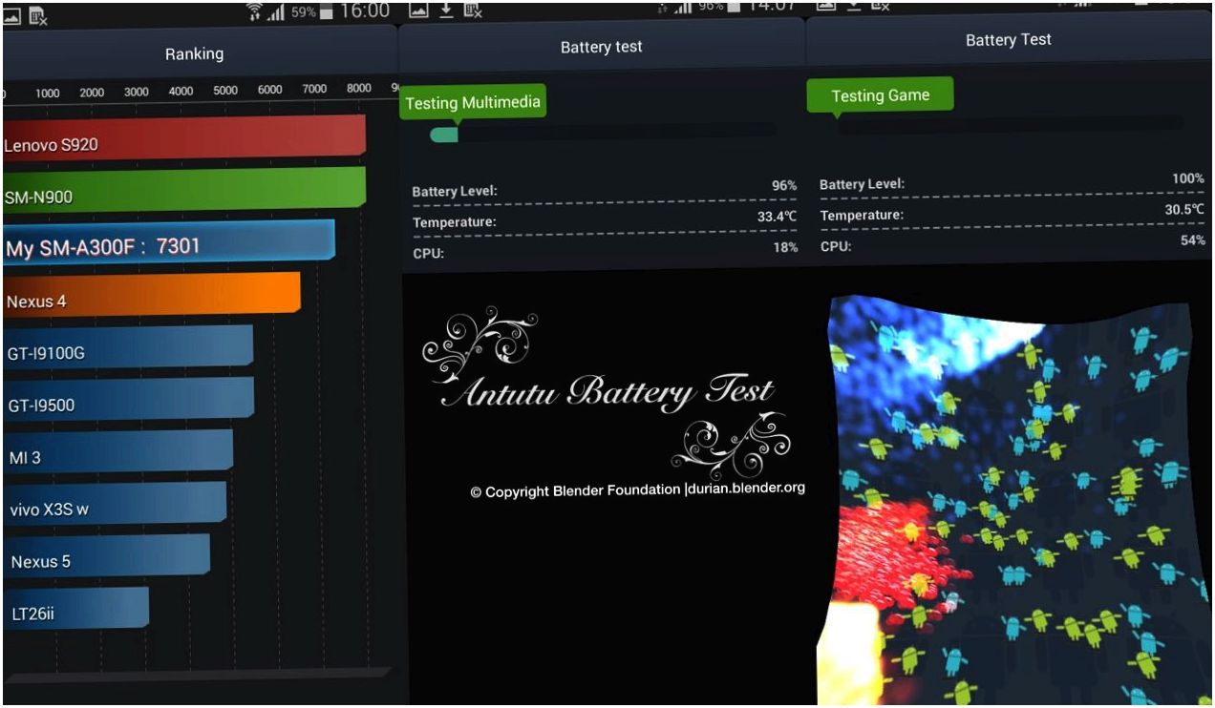
Task: Click the 1000 axis value
Action: 48,94
